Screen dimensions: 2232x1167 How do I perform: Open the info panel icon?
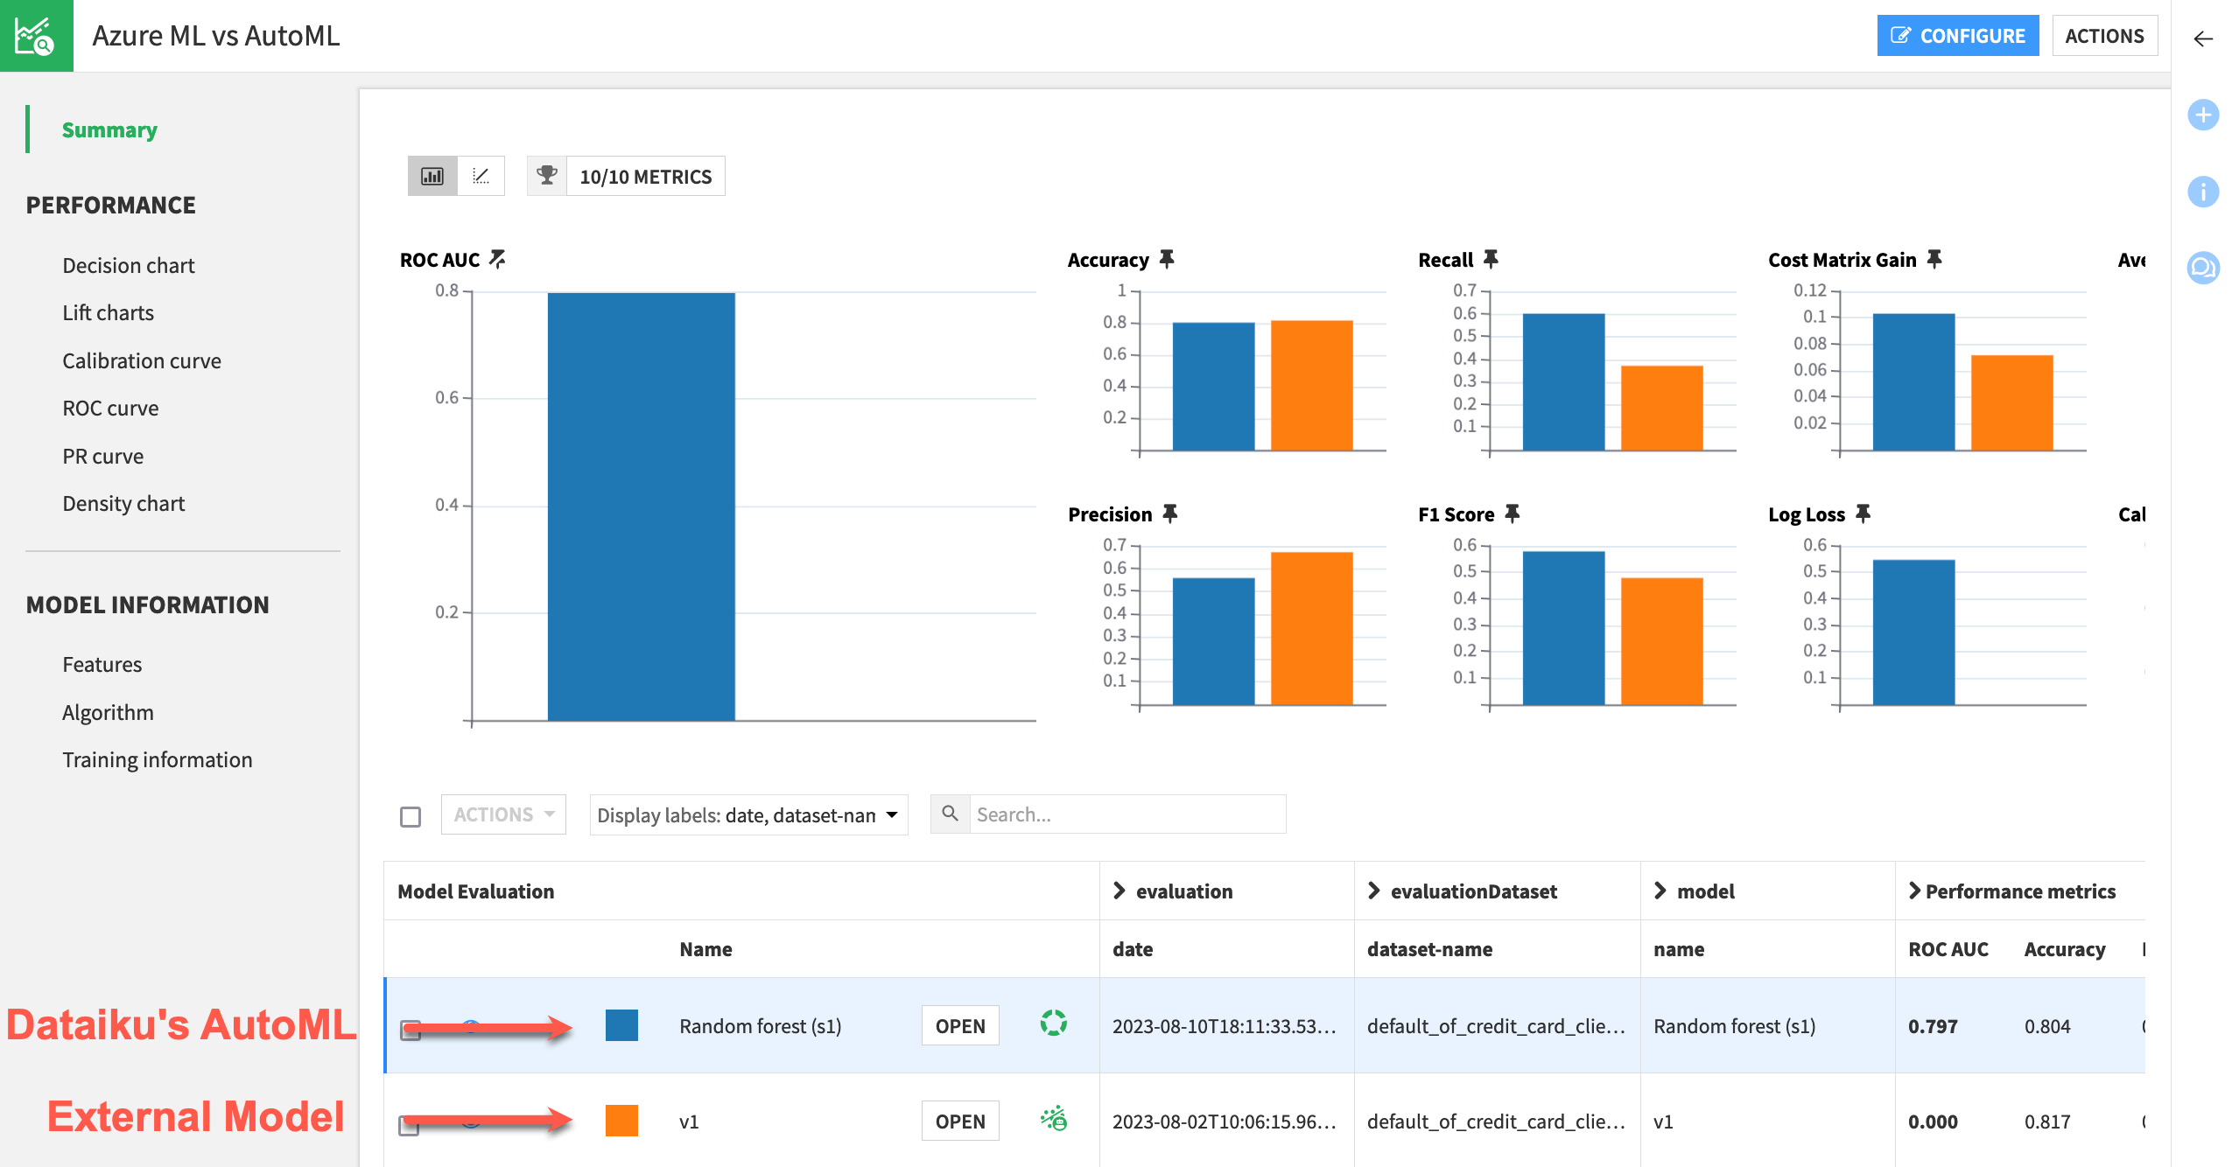click(2203, 191)
